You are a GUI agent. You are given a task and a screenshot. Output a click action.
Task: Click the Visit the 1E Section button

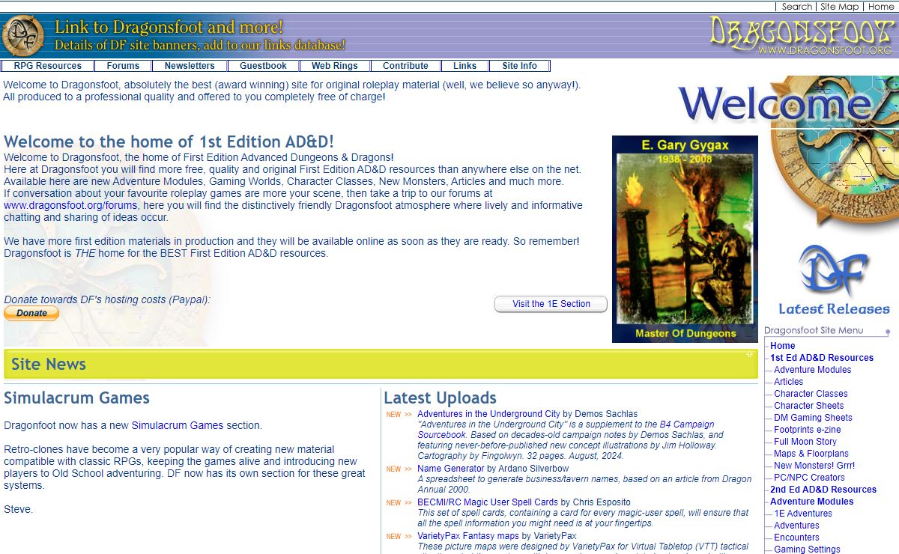(x=551, y=304)
